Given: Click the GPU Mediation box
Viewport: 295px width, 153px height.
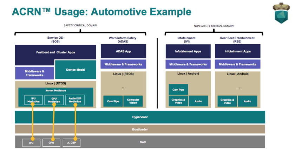Looking at the screenshot, I should pyautogui.click(x=54, y=100).
